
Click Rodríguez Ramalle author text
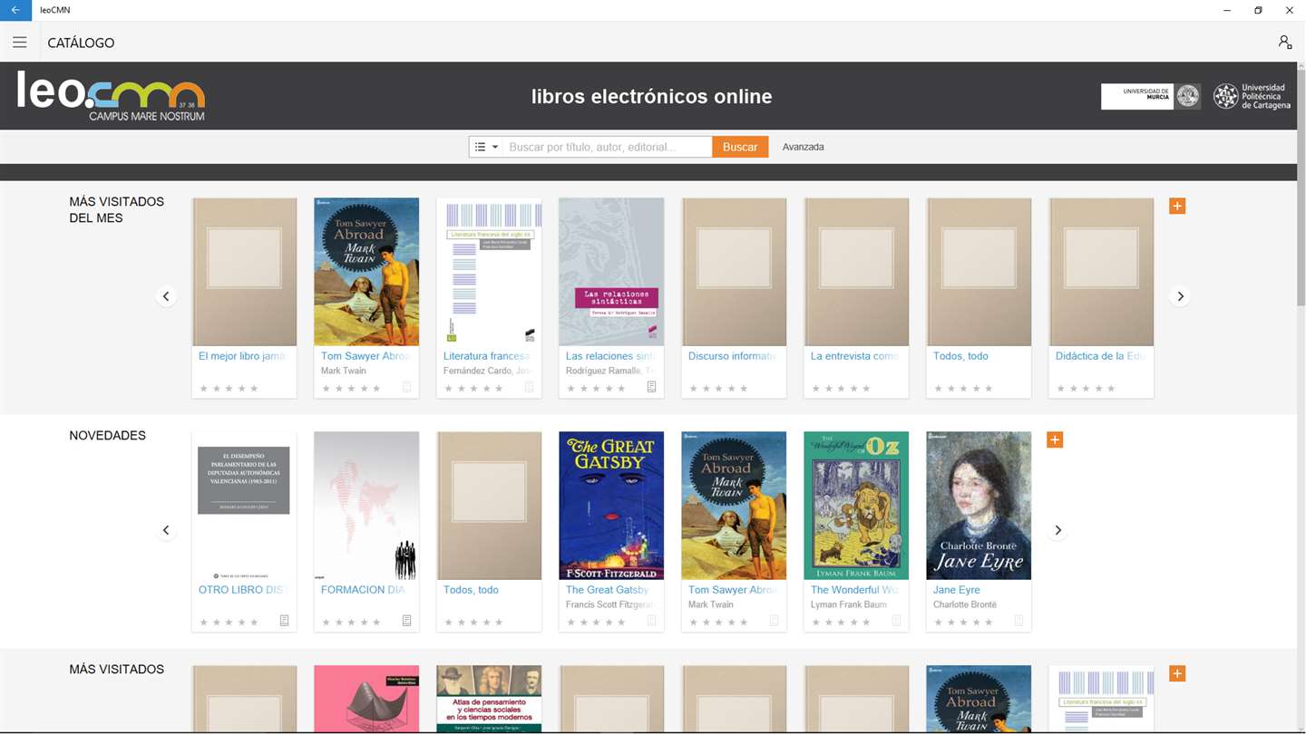tap(609, 371)
